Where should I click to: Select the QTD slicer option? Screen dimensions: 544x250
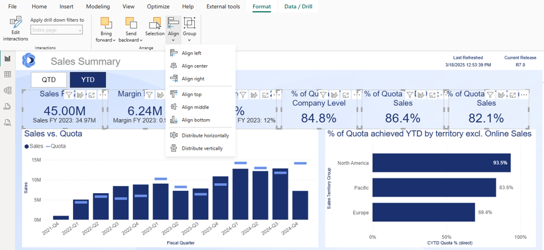pos(48,80)
